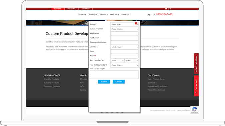This screenshot has width=225, height=126.
Task: Open About Us footer link
Action: [x=84, y=79]
